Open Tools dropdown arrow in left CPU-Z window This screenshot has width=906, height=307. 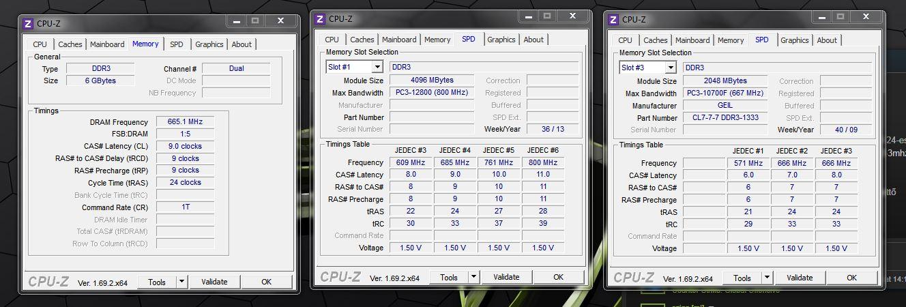tap(181, 282)
